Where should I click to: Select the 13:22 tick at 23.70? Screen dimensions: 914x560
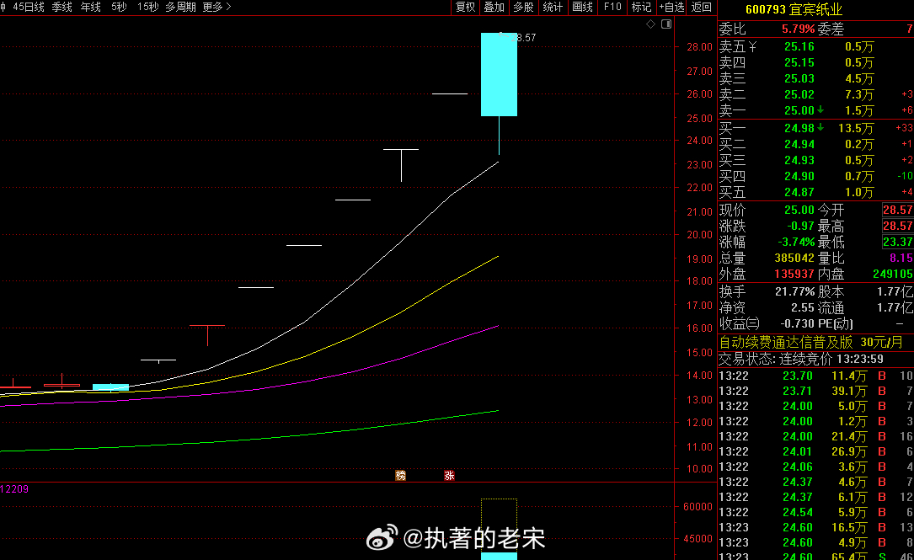pos(816,376)
